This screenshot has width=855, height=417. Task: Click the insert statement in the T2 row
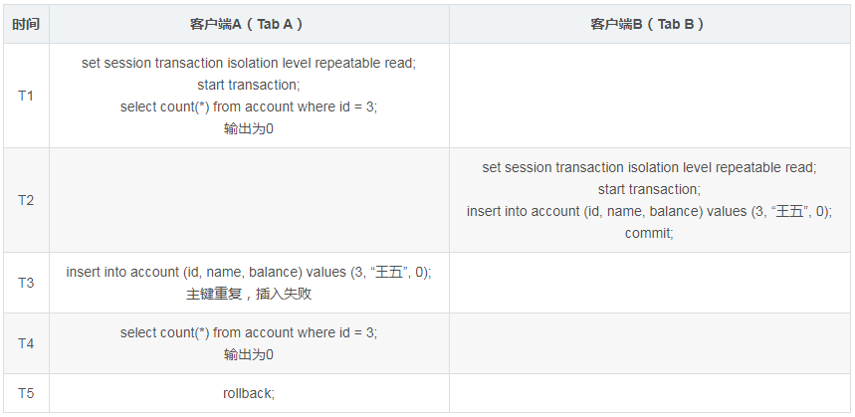649,211
